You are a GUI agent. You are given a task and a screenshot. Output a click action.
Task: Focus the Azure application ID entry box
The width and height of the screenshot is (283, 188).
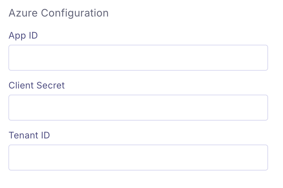(138, 58)
